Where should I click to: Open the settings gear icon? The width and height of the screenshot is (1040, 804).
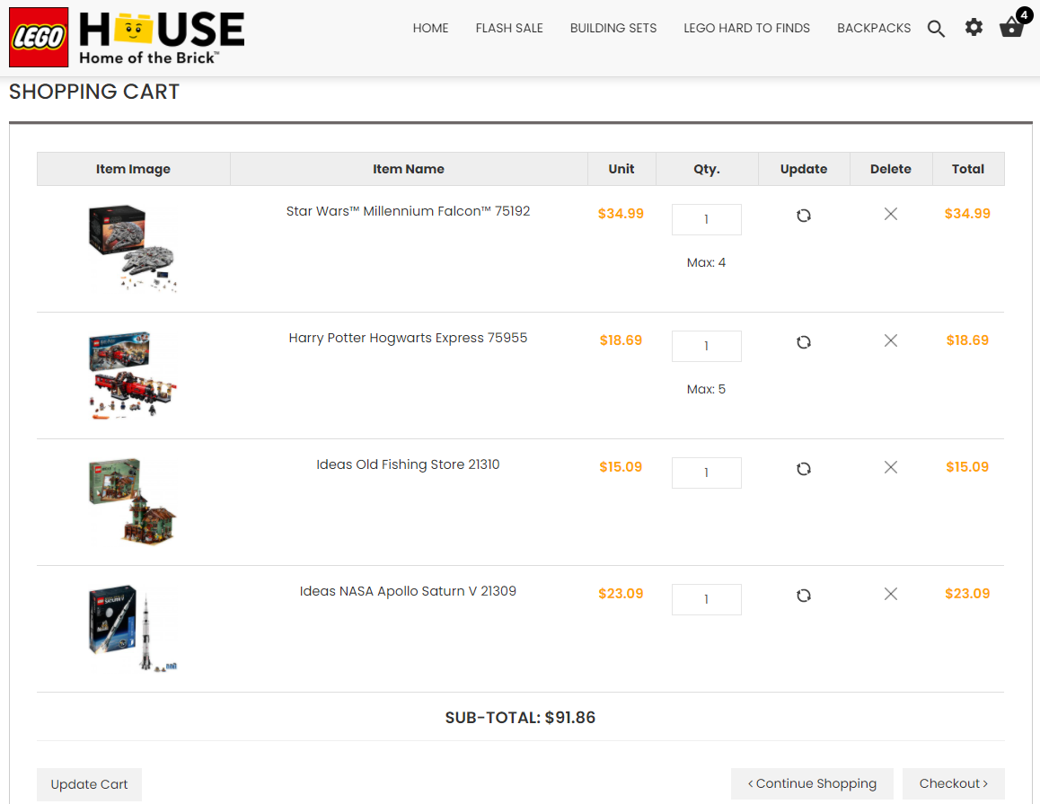974,28
